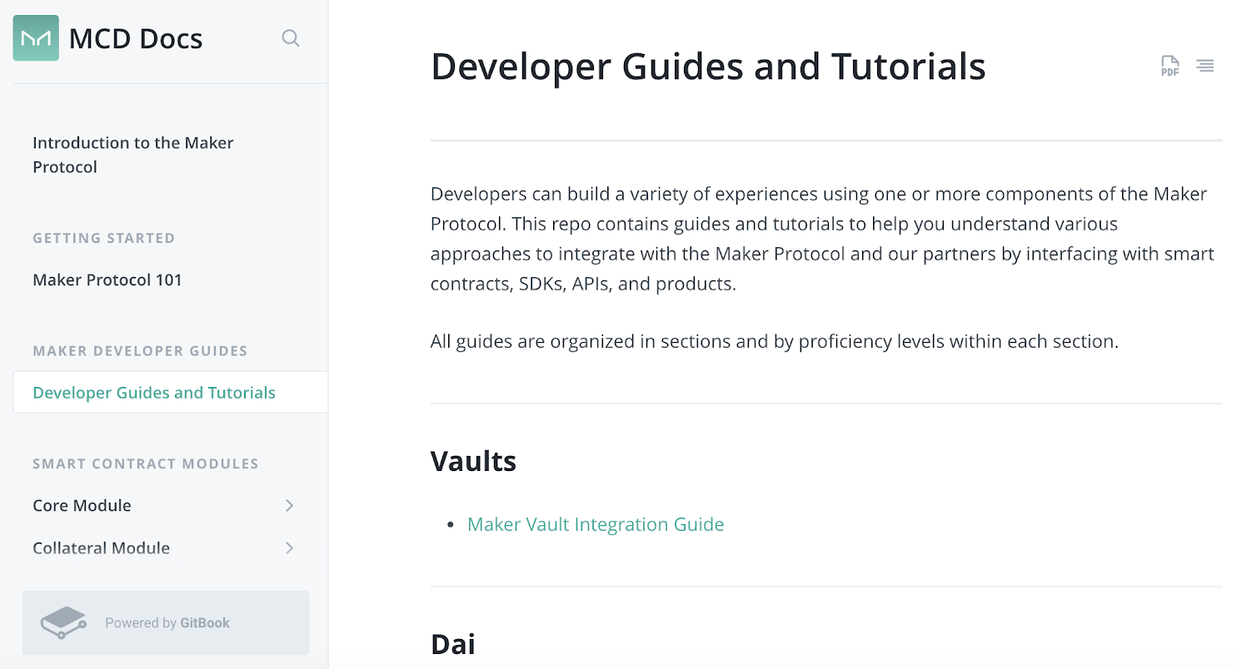Follow the Maker Vault Integration Guide link
1237x669 pixels.
(x=595, y=524)
